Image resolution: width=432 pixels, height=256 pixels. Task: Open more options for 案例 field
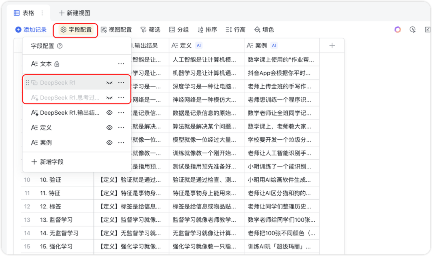click(121, 143)
